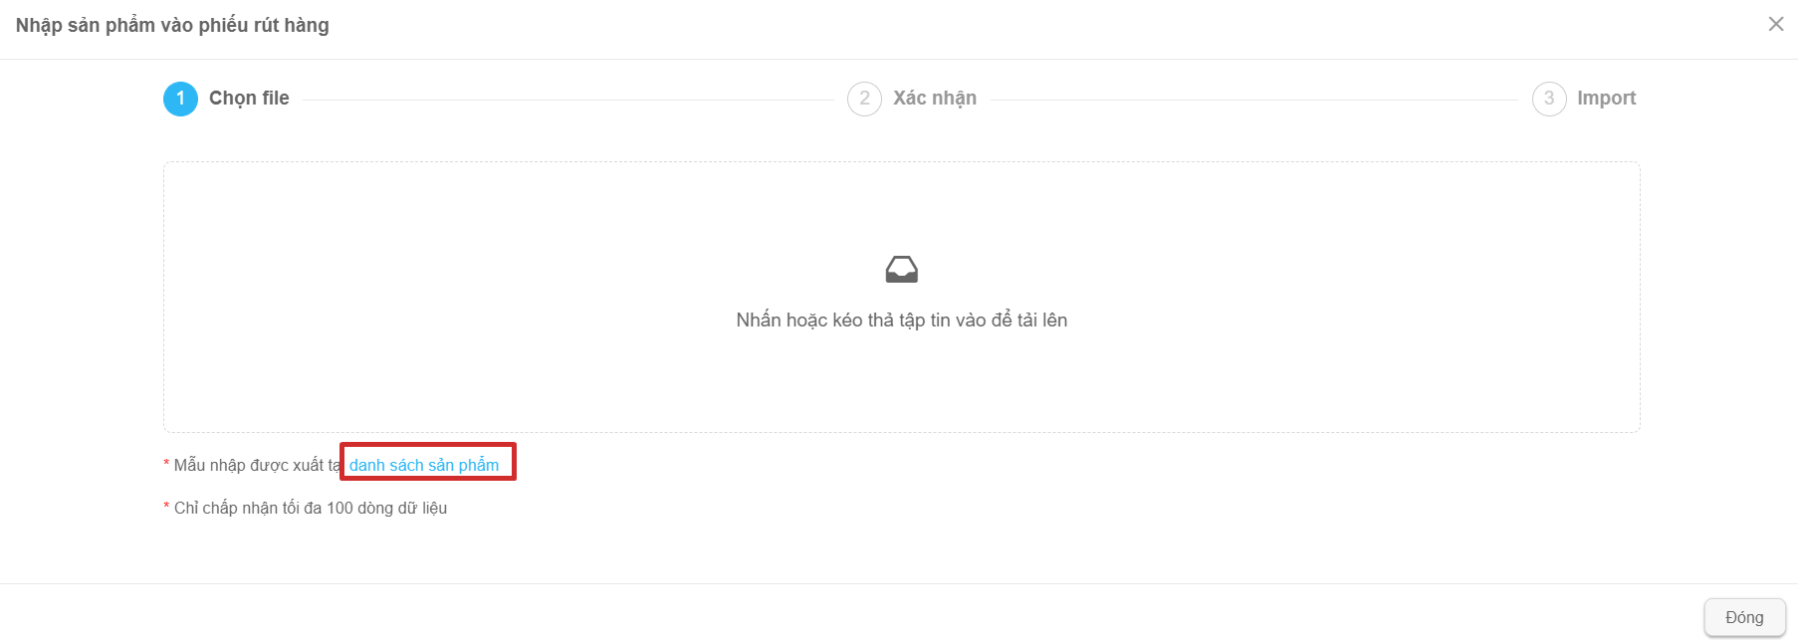Close the import dialog with the X icon
This screenshot has height=640, width=1798.
click(1775, 24)
